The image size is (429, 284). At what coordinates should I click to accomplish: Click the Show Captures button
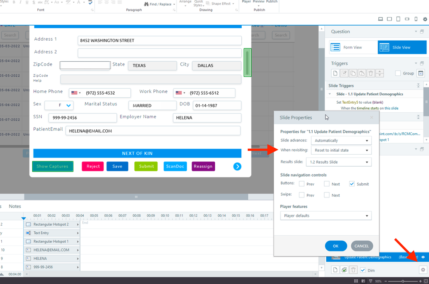click(52, 166)
